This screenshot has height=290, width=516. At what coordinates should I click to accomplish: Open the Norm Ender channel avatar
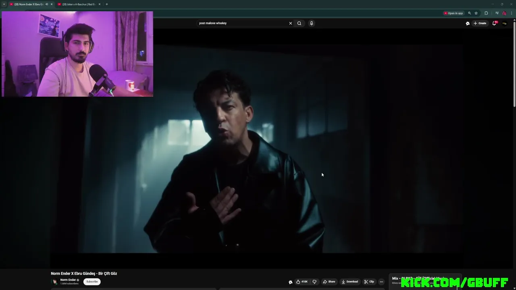[x=54, y=282]
